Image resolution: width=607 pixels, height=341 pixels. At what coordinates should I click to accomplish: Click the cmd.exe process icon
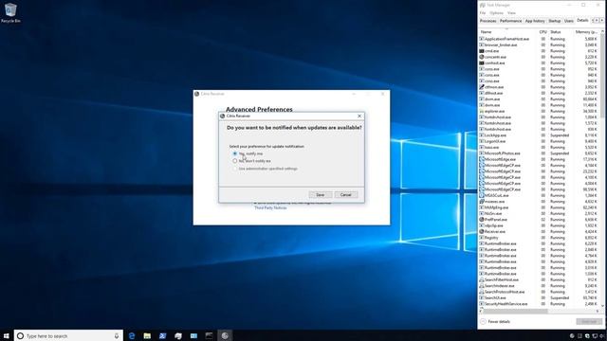click(482, 50)
